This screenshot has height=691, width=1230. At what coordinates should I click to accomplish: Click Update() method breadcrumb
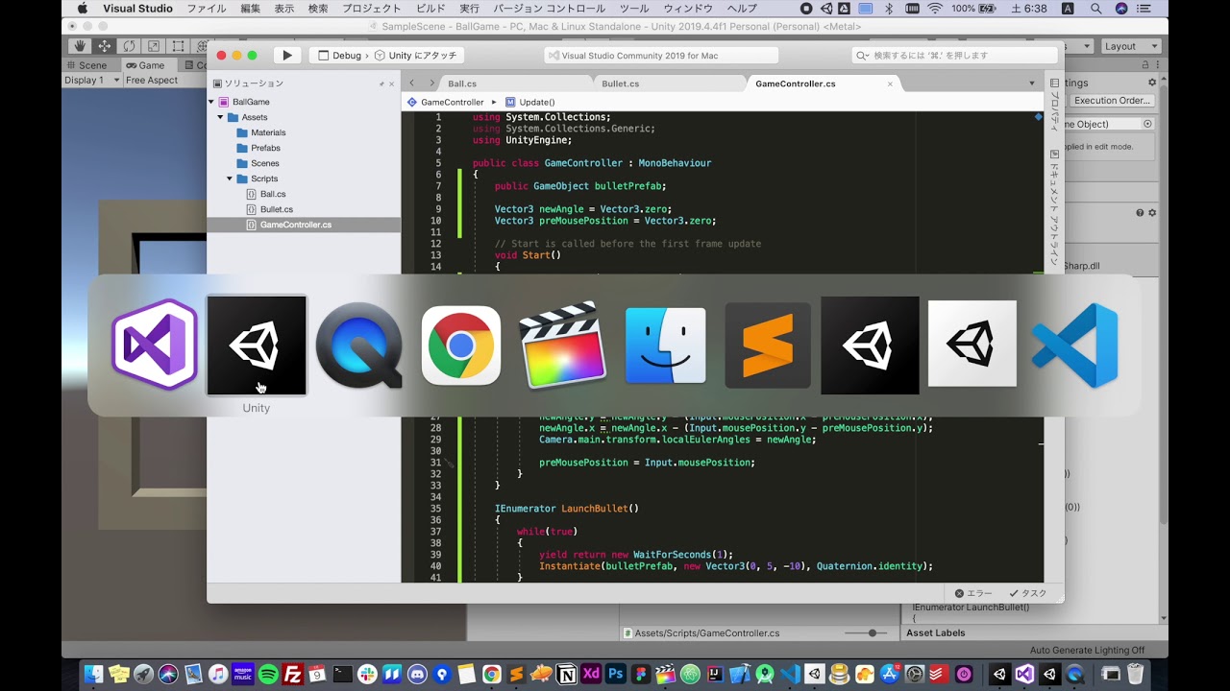point(530,102)
